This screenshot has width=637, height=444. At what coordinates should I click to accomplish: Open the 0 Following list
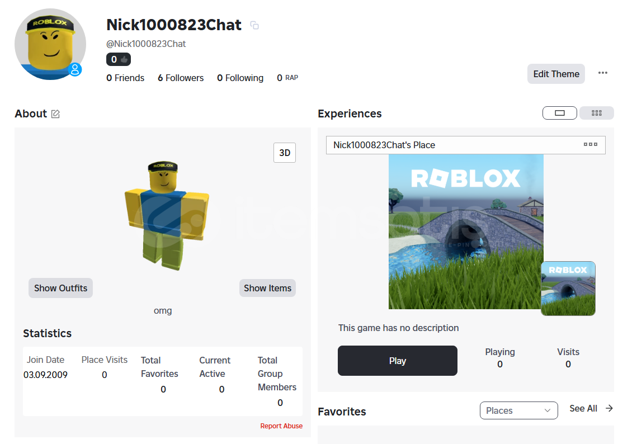pyautogui.click(x=240, y=78)
